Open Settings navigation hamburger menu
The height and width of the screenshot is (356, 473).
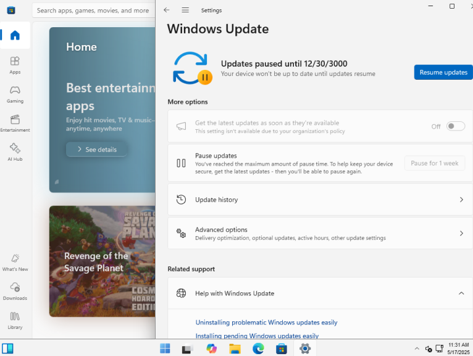pyautogui.click(x=185, y=10)
